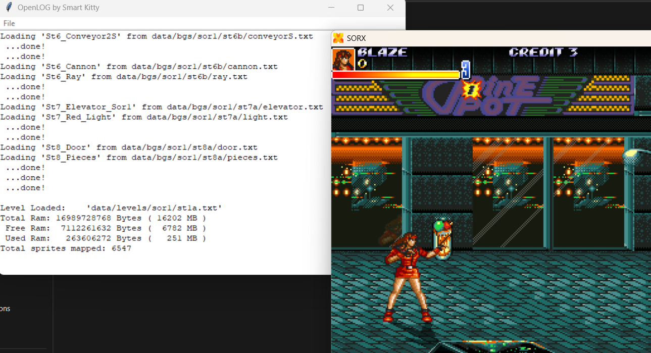Click the SORX window title text
Image resolution: width=651 pixels, height=353 pixels.
point(356,38)
